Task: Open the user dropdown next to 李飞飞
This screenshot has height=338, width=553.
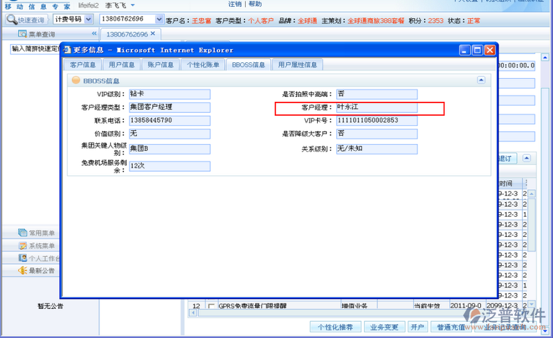Action: coord(132,5)
